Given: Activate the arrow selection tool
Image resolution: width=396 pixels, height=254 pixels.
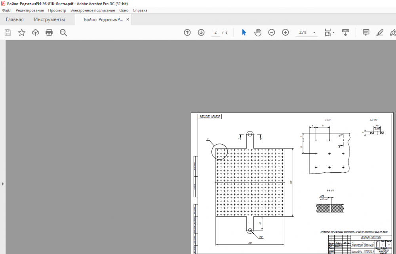Looking at the screenshot, I should pyautogui.click(x=244, y=32).
